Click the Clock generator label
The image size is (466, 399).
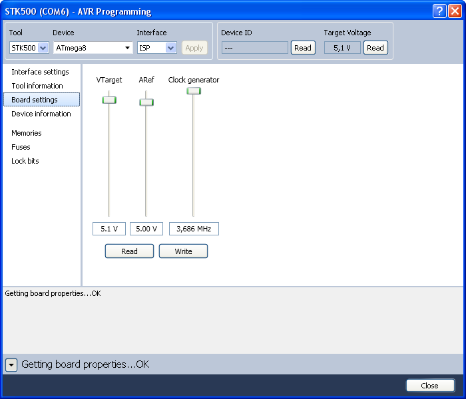tap(194, 80)
